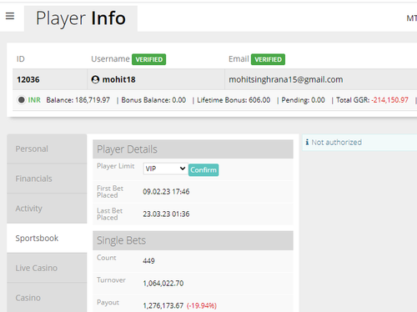Select the Sportsbook tab
This screenshot has width=417, height=312.
47,238
